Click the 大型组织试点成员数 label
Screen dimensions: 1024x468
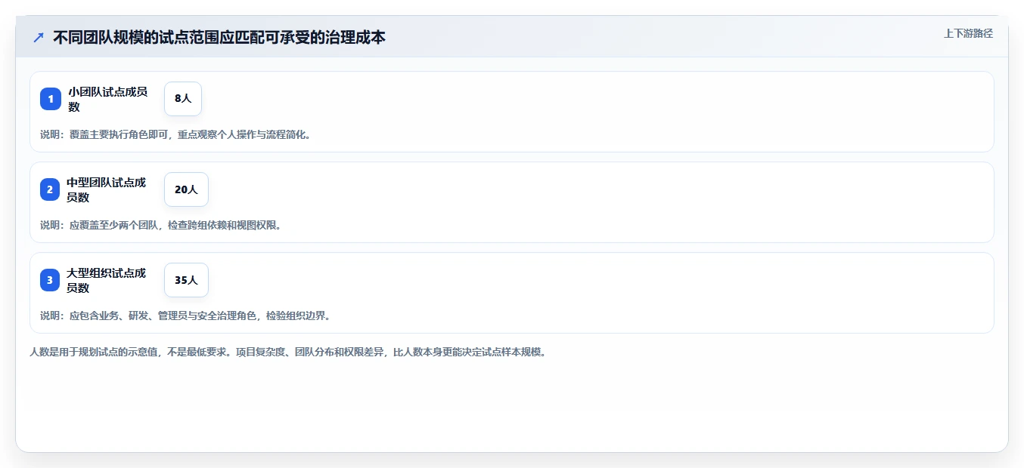(107, 280)
